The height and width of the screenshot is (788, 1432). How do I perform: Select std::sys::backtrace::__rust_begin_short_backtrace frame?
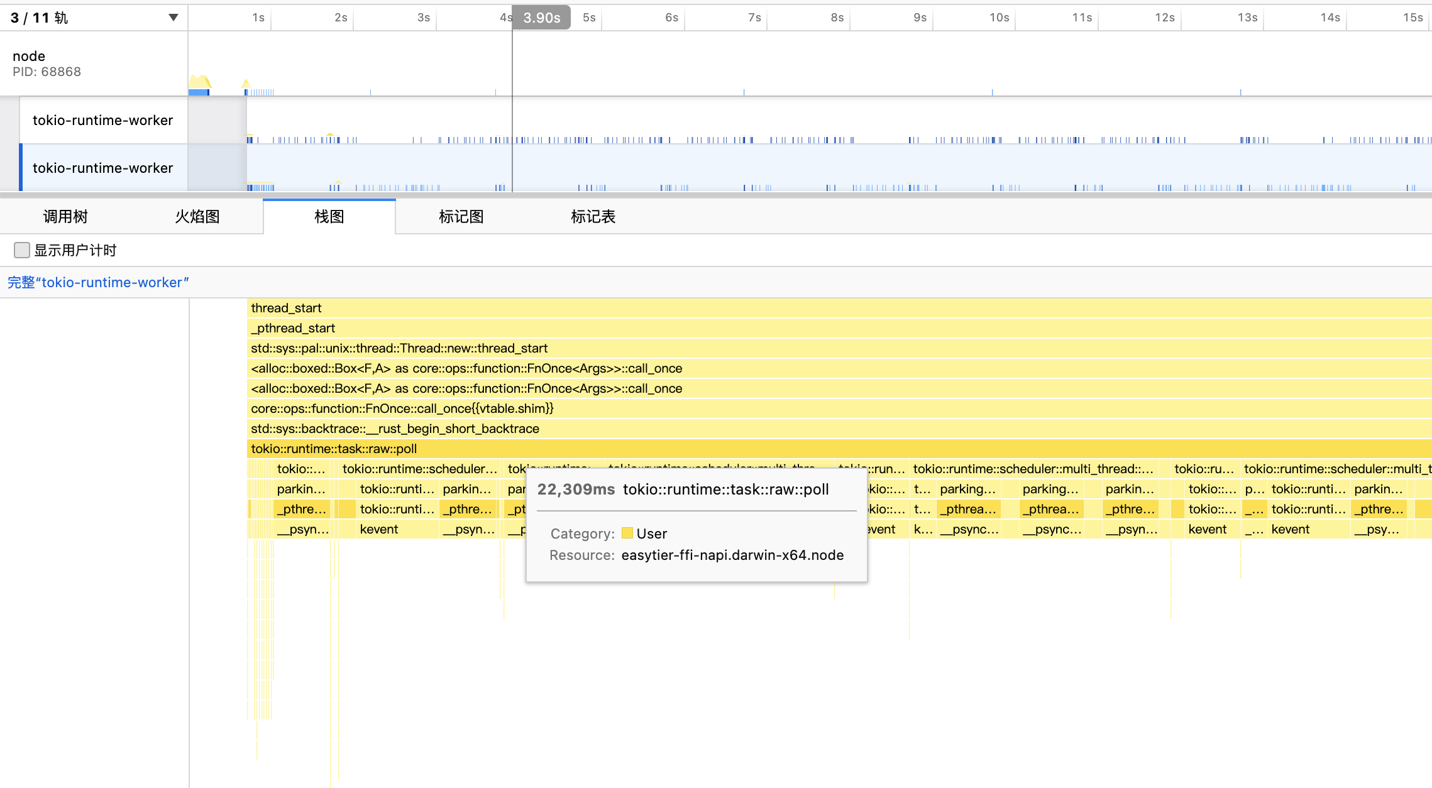click(x=395, y=429)
